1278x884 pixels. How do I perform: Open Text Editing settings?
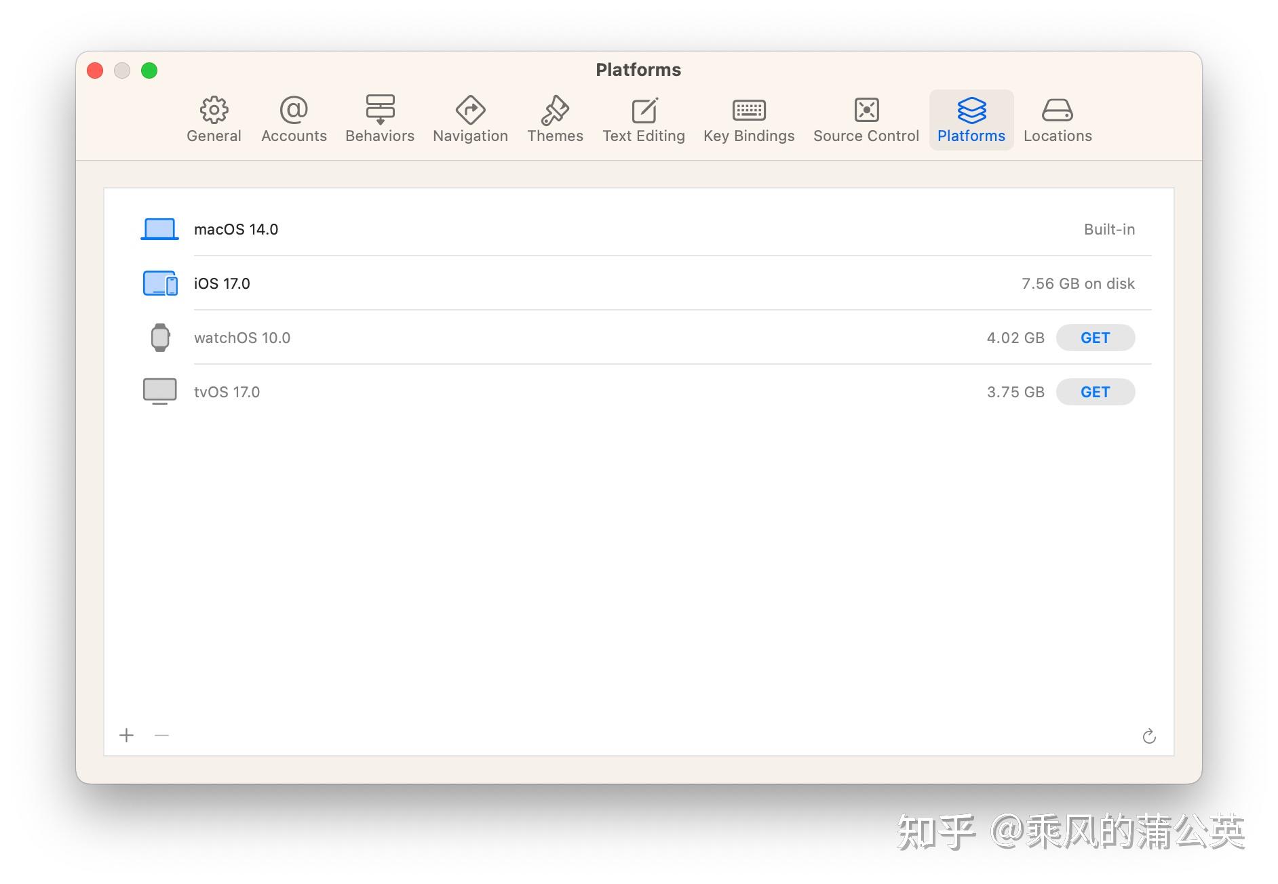[x=643, y=119]
